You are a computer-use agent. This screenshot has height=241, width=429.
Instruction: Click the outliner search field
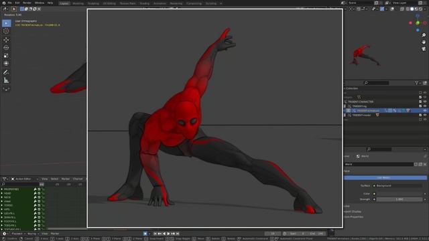(x=376, y=83)
